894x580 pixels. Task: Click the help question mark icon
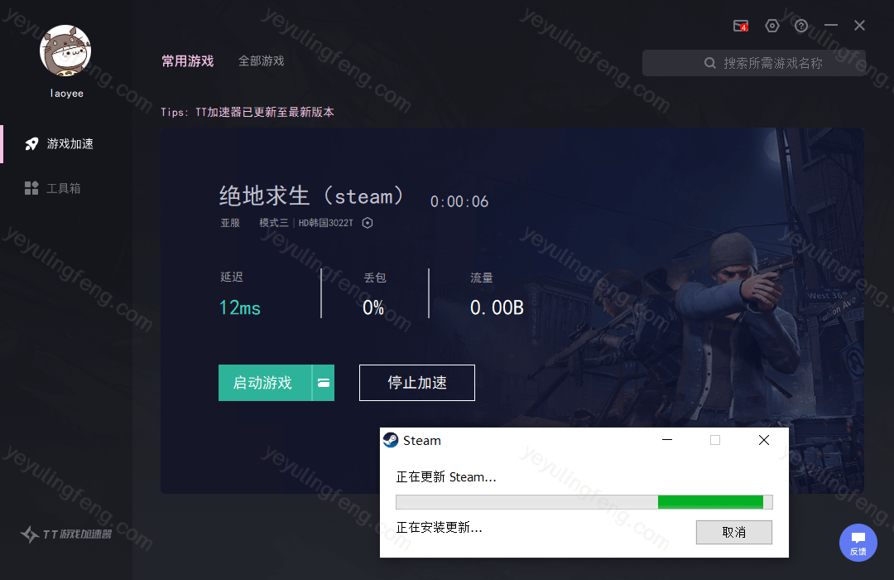coord(801,26)
